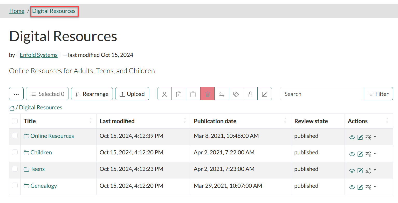Click the Cut scissors icon
The width and height of the screenshot is (398, 203).
point(164,94)
